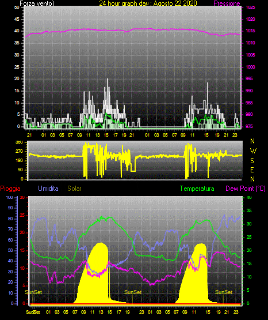Click the '975' pressure axis value
The width and height of the screenshot is (268, 320).
(249, 126)
